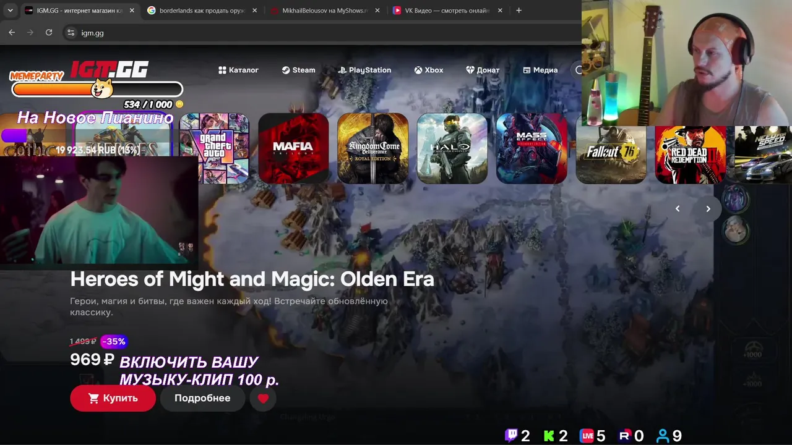This screenshot has height=445, width=792.
Task: Focus the address bar showing igm.gg
Action: click(x=322, y=33)
